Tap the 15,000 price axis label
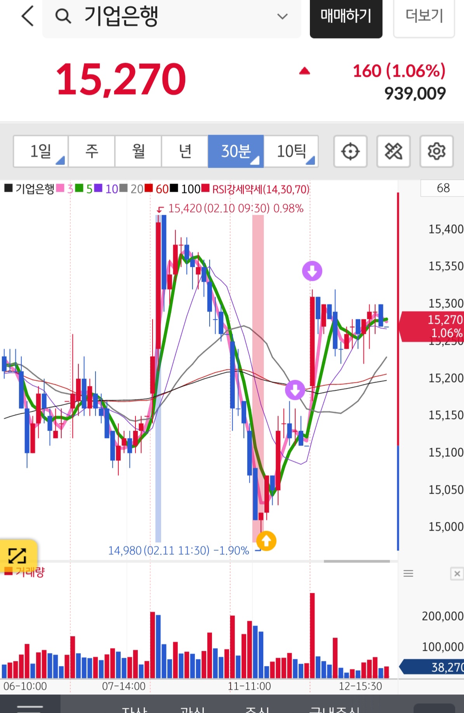The image size is (464, 713). [x=446, y=527]
